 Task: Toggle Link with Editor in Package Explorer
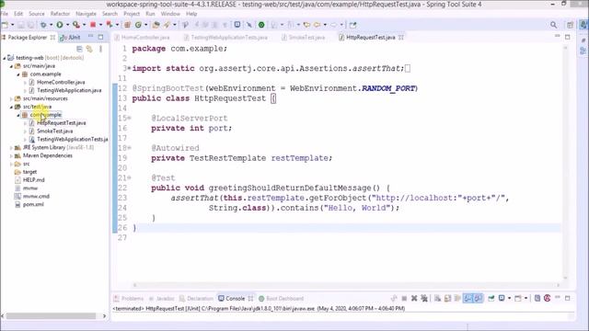pyautogui.click(x=89, y=49)
